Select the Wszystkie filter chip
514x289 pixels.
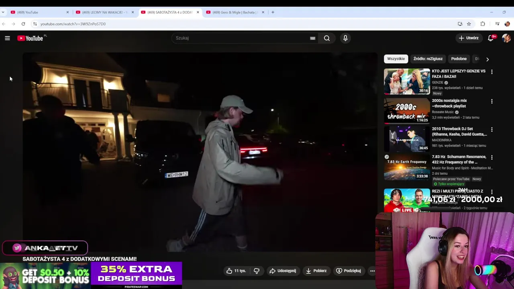[396, 59]
